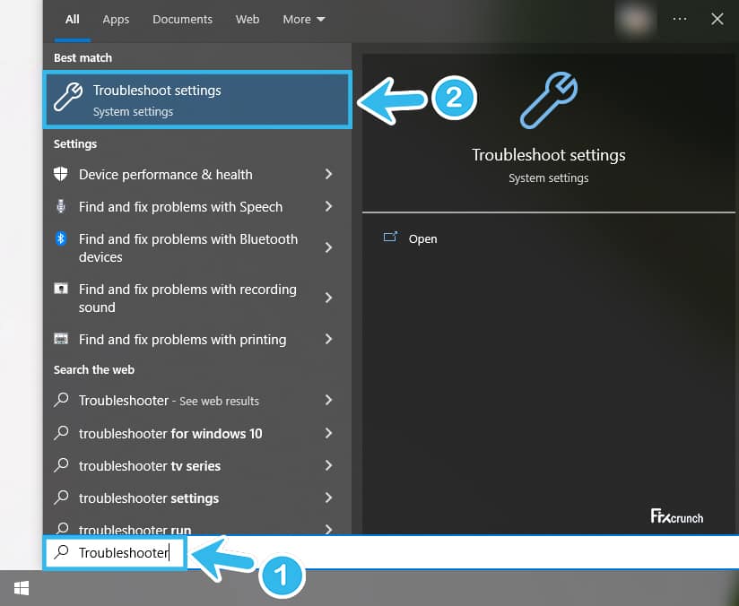
Task: Select 'Find and fix problems with recording sound'
Action: pyautogui.click(x=197, y=298)
